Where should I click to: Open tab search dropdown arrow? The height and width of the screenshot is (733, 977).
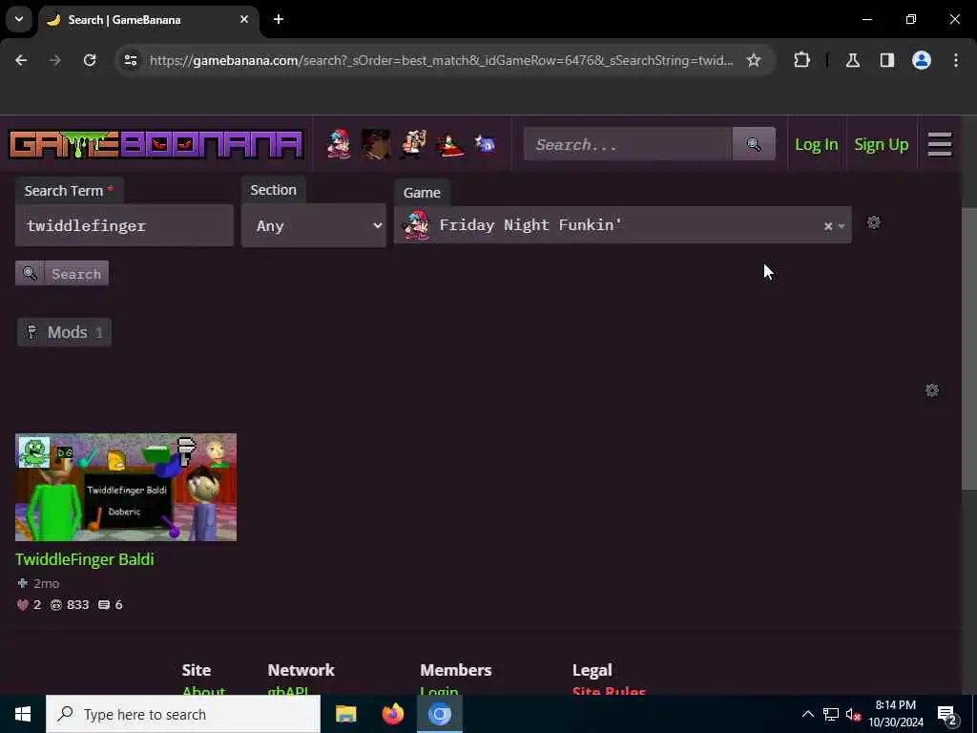pos(19,19)
